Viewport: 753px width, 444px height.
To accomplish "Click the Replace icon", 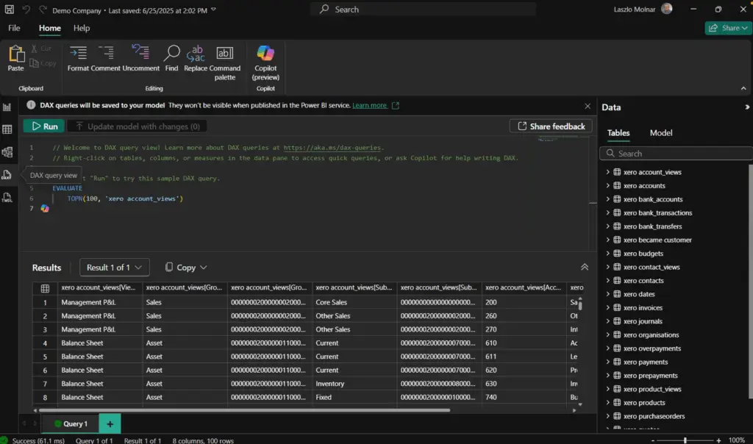I will [x=196, y=57].
